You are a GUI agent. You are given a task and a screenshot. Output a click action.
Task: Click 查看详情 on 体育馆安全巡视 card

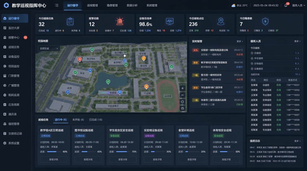[226, 159]
